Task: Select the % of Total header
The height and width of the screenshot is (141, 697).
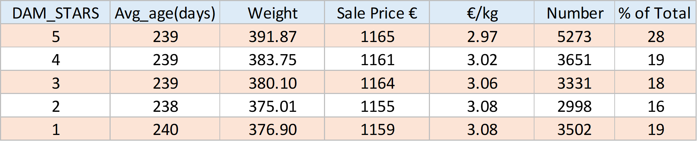Action: click(655, 13)
